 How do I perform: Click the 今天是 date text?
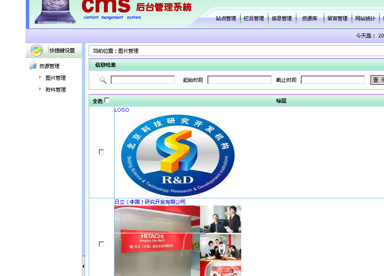coord(370,36)
